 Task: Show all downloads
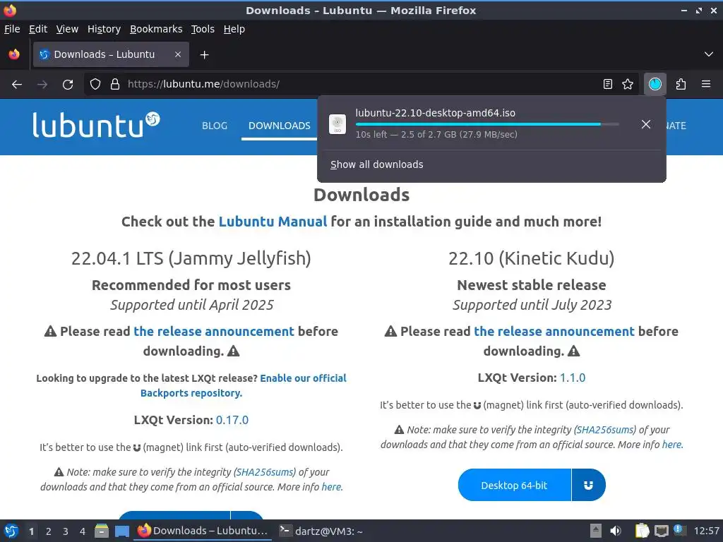[377, 164]
